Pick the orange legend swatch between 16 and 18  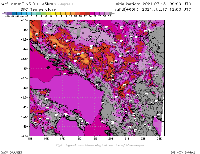(x=73, y=13)
